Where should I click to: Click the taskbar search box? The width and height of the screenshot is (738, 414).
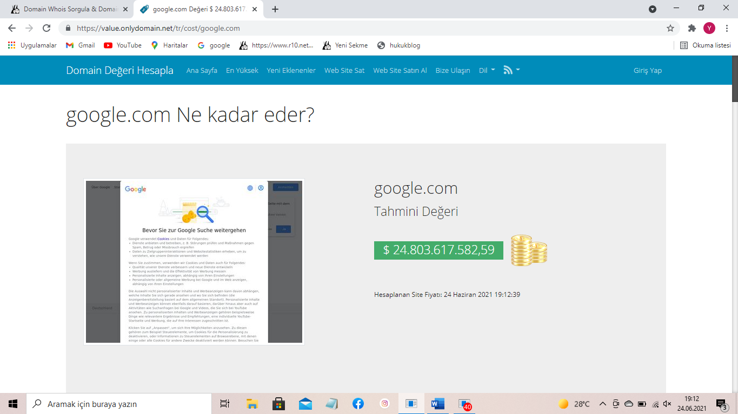(x=118, y=403)
